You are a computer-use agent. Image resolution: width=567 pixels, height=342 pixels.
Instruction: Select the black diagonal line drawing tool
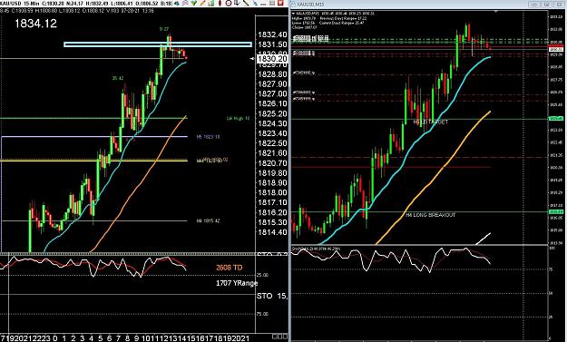[x=246, y=3]
